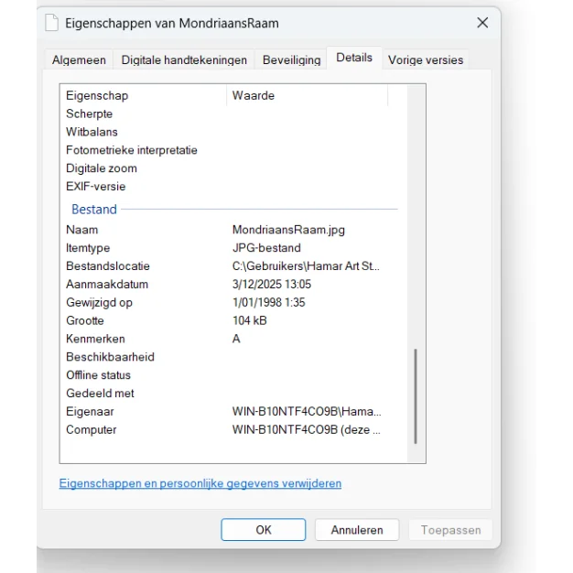Close the Eigenschappen dialog window

coord(482,23)
